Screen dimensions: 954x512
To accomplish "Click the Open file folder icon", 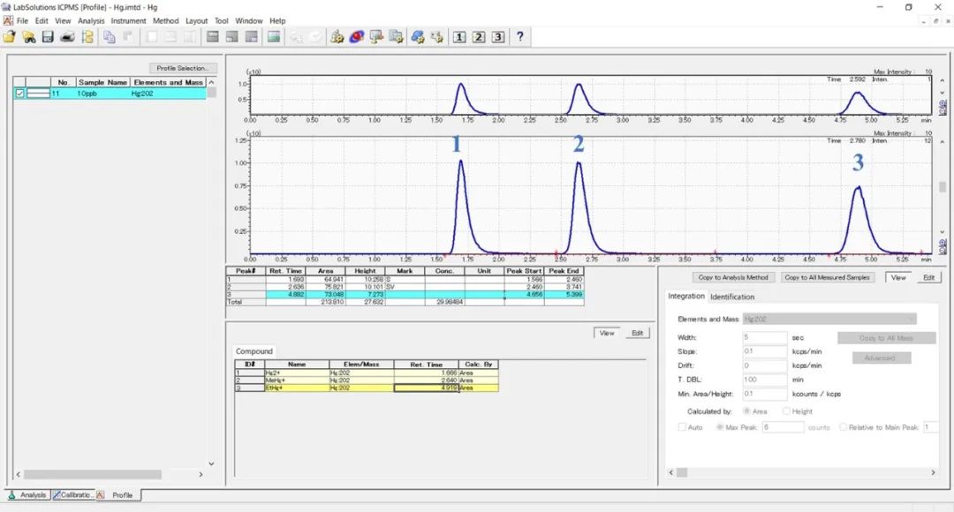I will pyautogui.click(x=10, y=36).
